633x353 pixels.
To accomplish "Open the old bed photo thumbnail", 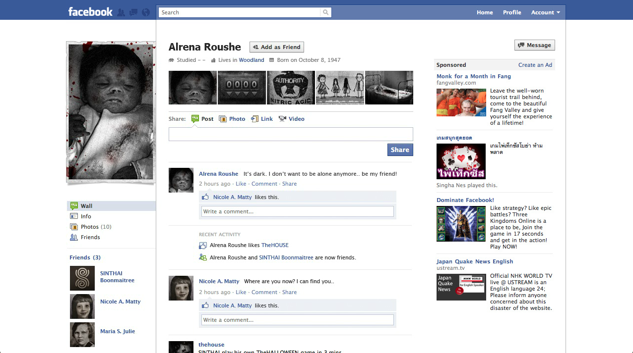I will tap(389, 88).
